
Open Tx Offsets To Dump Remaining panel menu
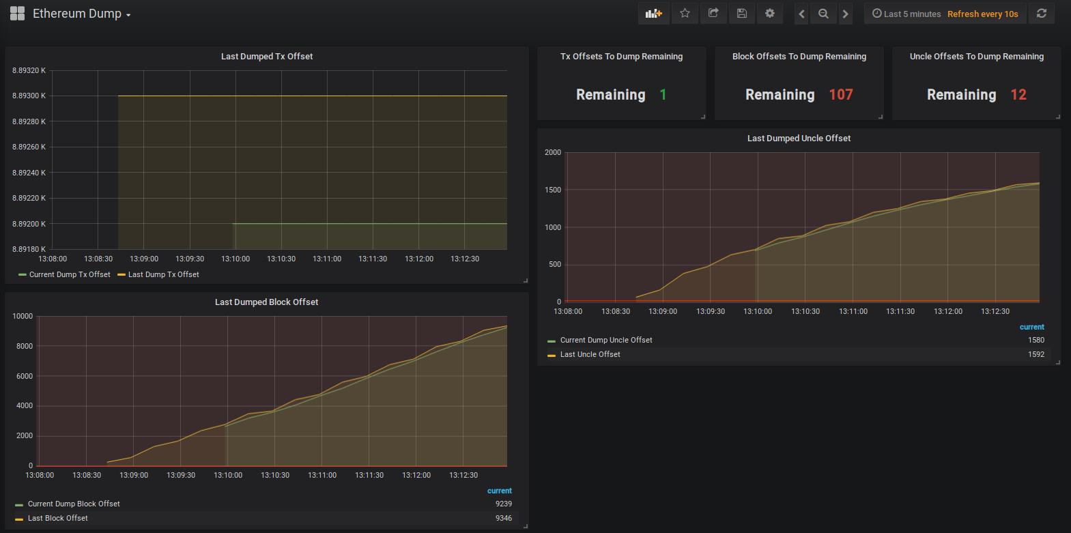(621, 57)
